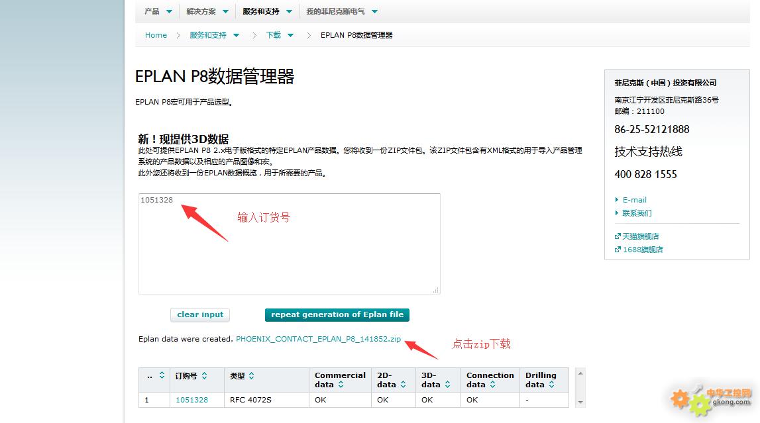Open the 服务和支持 navigation menu
The image size is (760, 423).
coord(261,11)
